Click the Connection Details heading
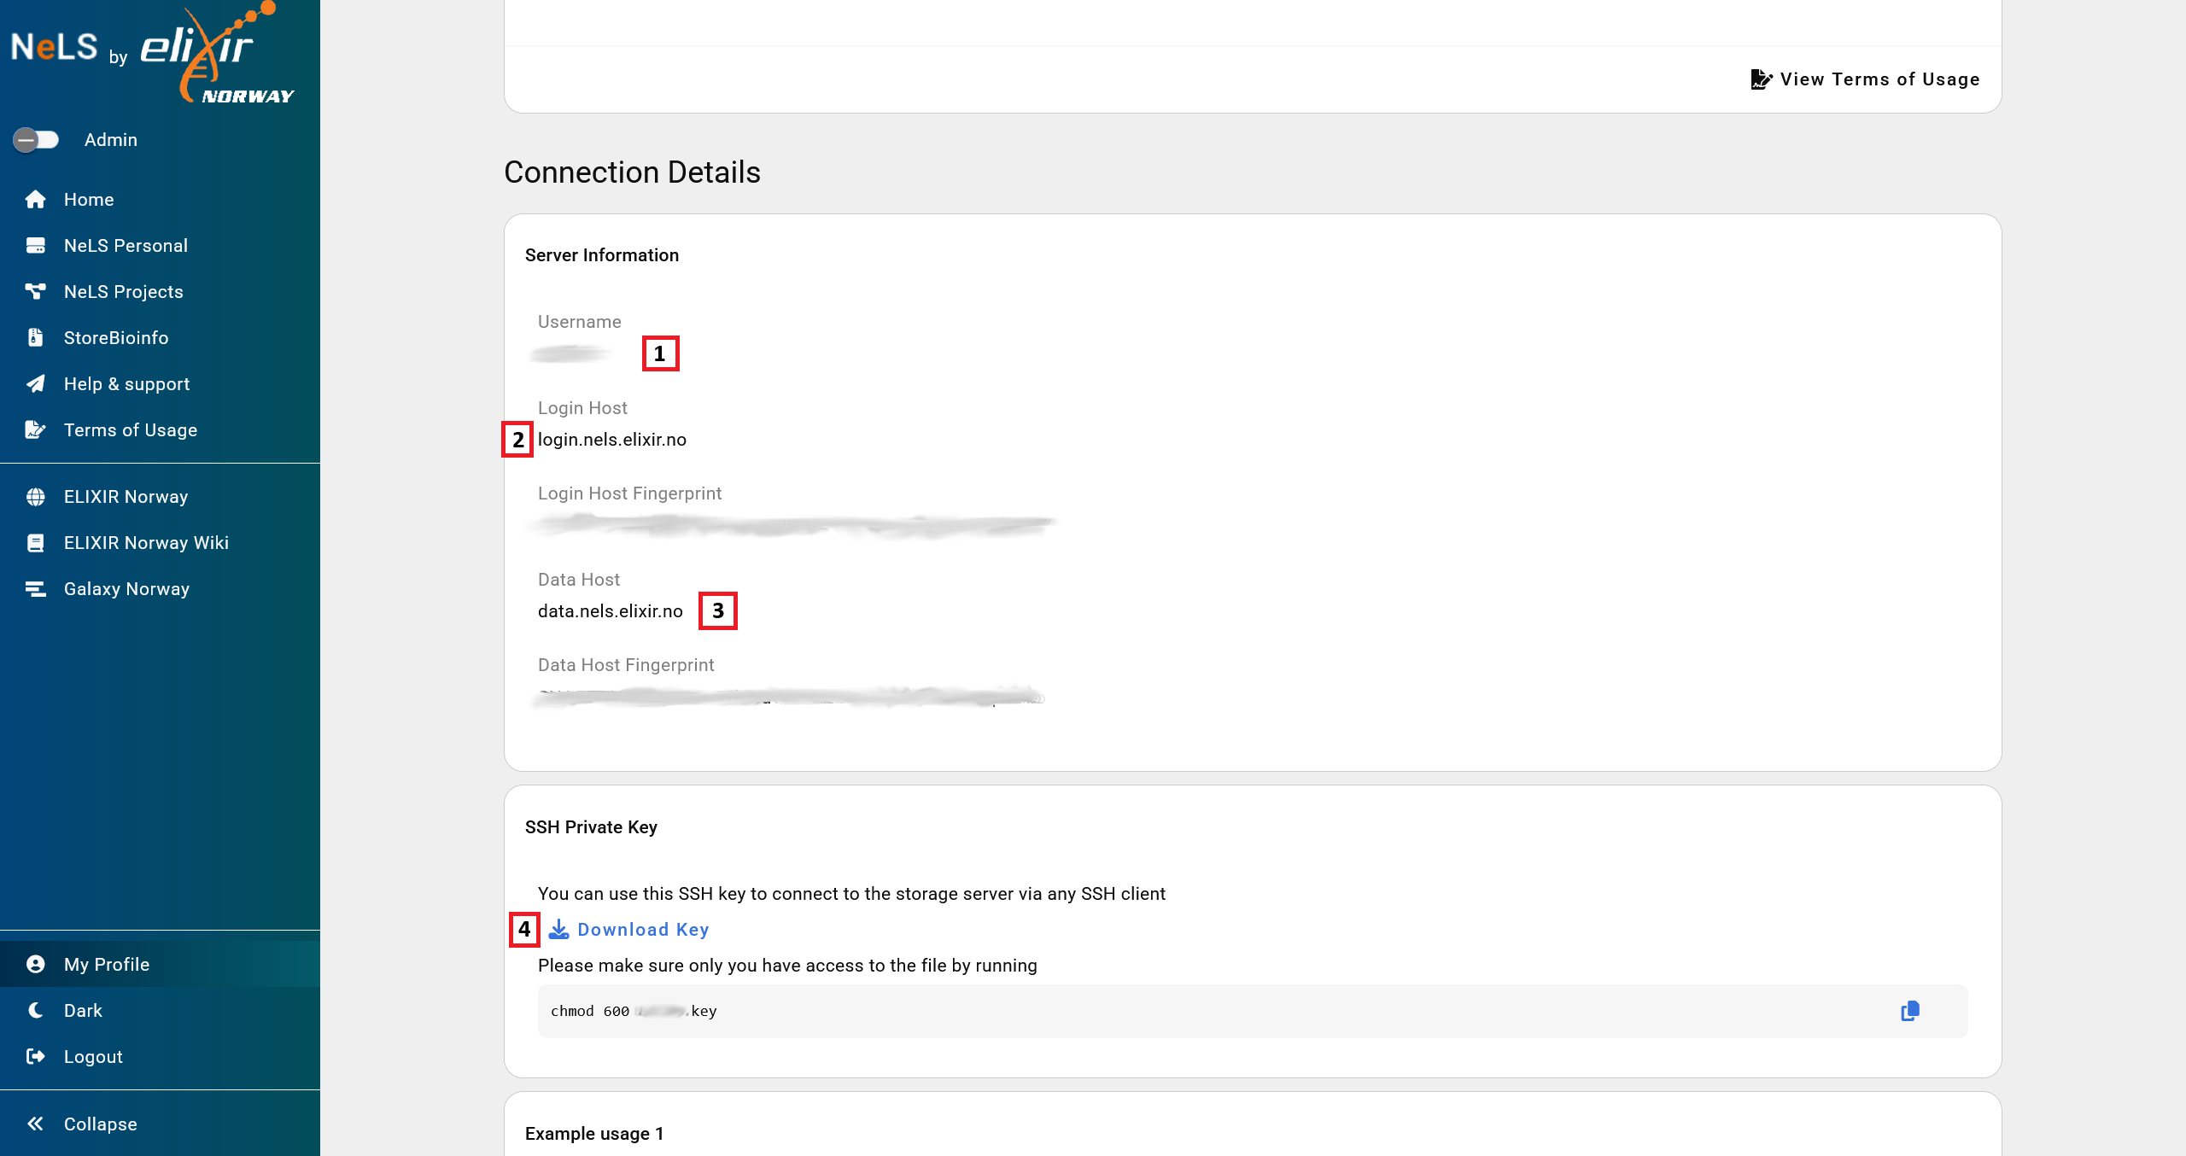 (632, 172)
